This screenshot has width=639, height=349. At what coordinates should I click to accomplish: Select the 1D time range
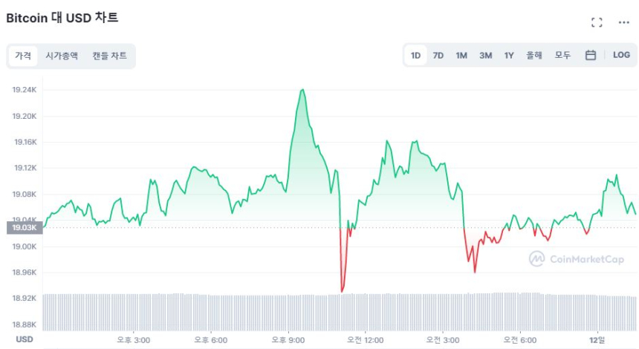click(416, 55)
